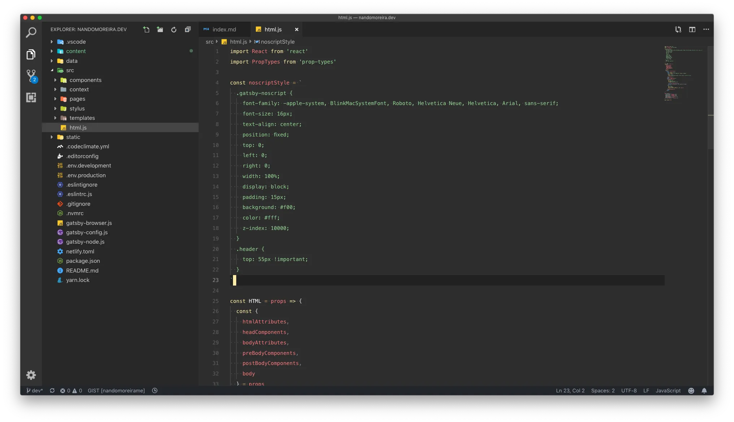
Task: Change indentation via Spaces: 2
Action: click(603, 391)
